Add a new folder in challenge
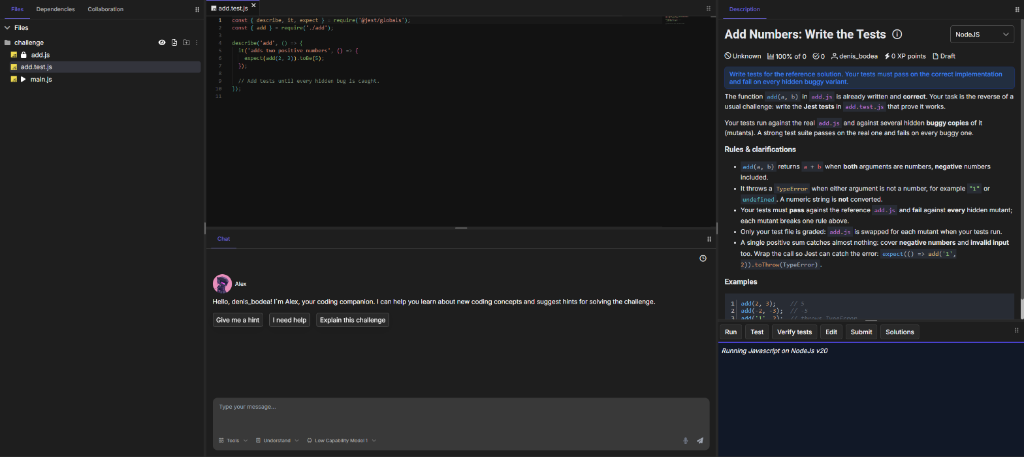 coord(186,42)
